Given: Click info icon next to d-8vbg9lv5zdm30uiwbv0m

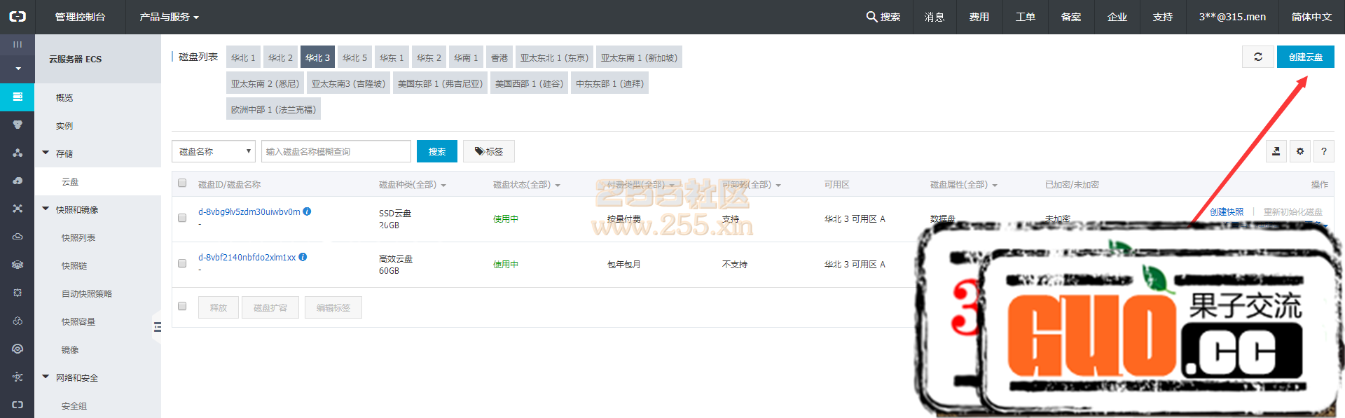Looking at the screenshot, I should (x=307, y=211).
